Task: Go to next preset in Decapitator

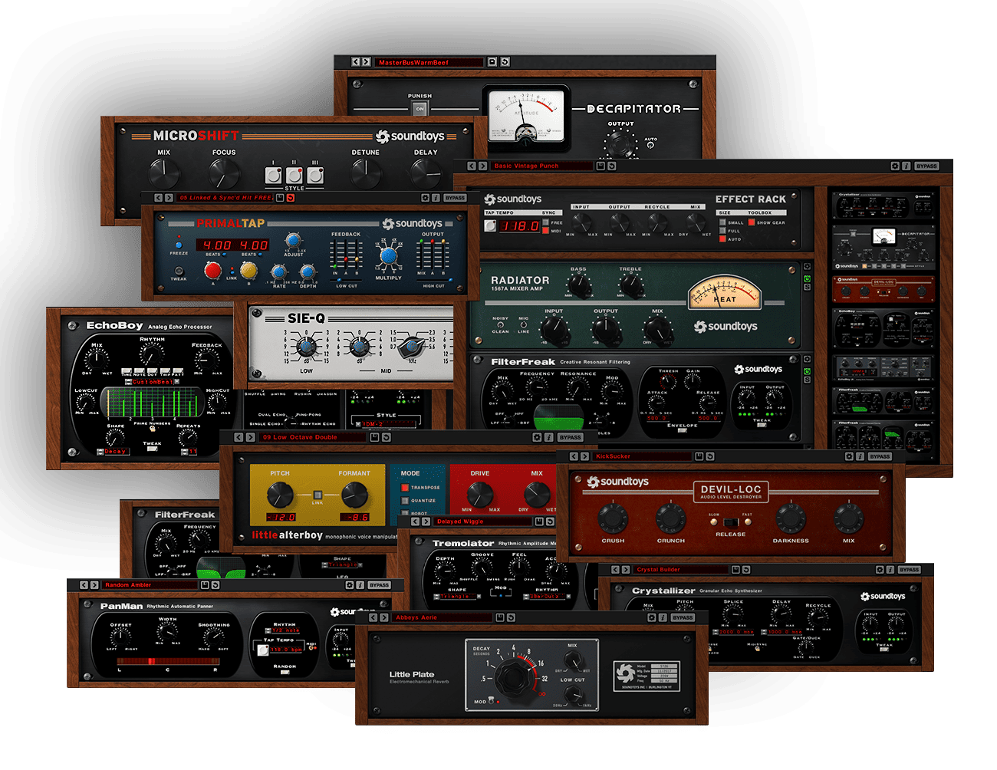Action: click(366, 62)
